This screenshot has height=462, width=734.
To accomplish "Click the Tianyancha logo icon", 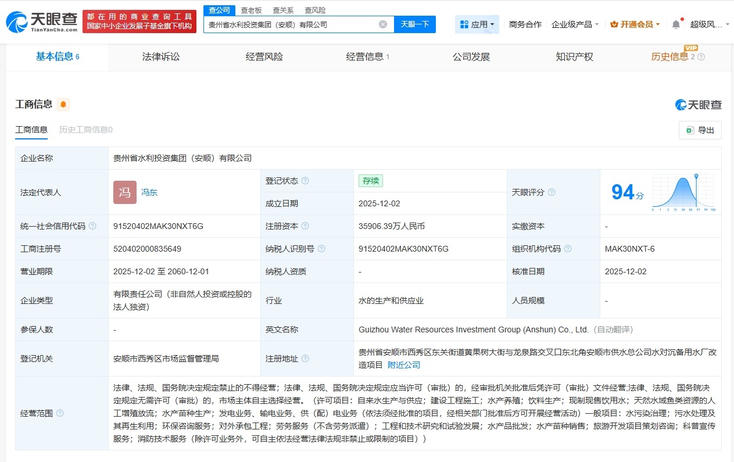I will click(16, 19).
